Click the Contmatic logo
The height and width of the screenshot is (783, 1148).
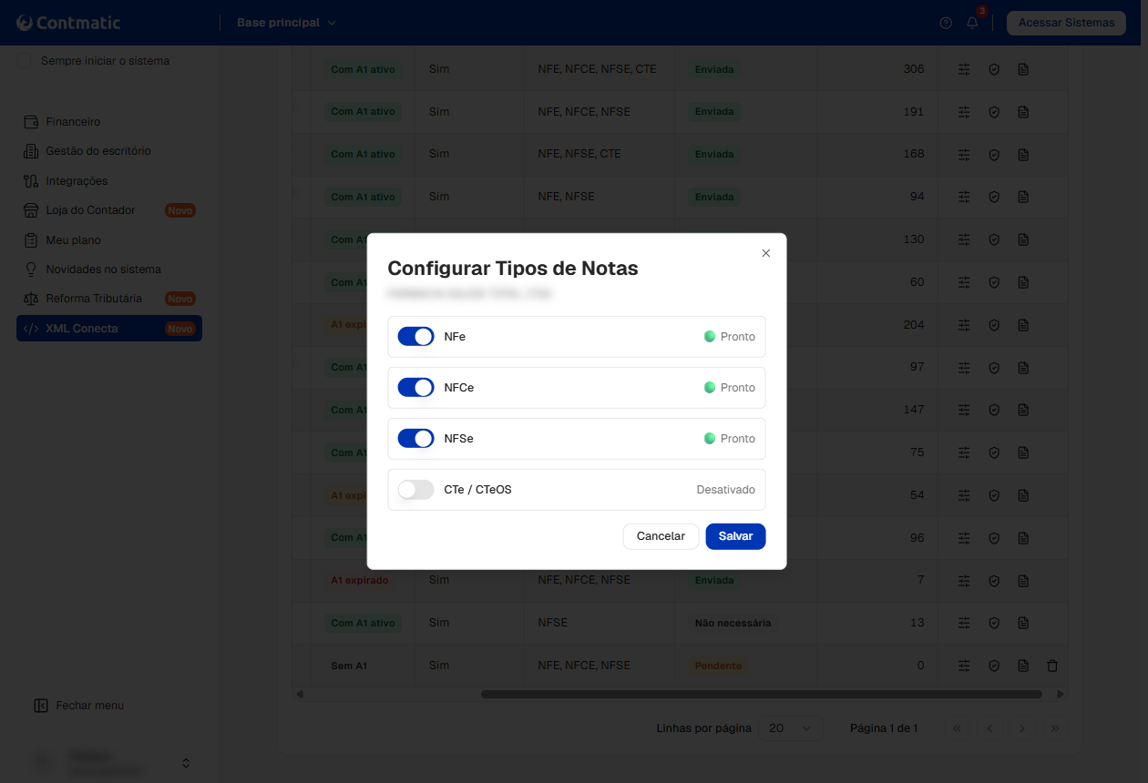pyautogui.click(x=68, y=23)
